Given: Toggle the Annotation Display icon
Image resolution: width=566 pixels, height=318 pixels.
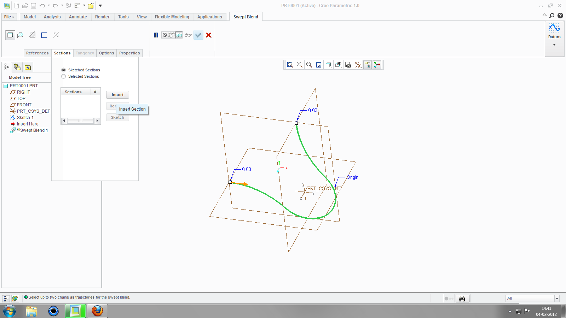Looking at the screenshot, I should pyautogui.click(x=368, y=65).
